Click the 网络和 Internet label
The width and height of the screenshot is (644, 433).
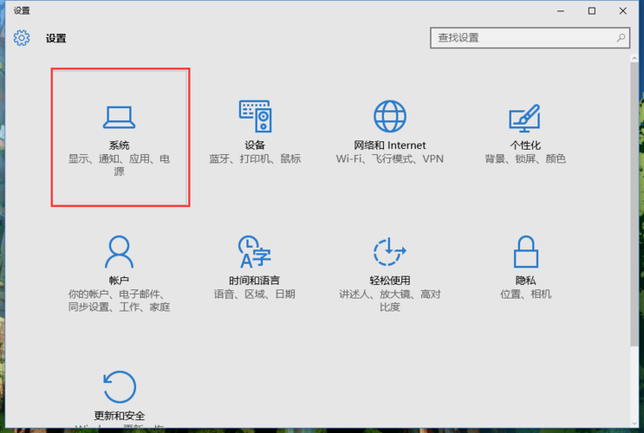(x=390, y=145)
